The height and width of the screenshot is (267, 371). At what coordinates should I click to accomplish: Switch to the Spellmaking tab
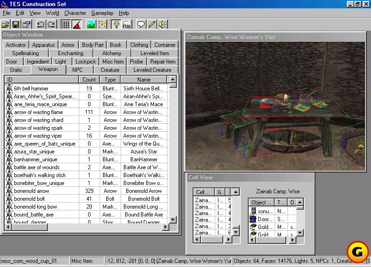click(26, 53)
